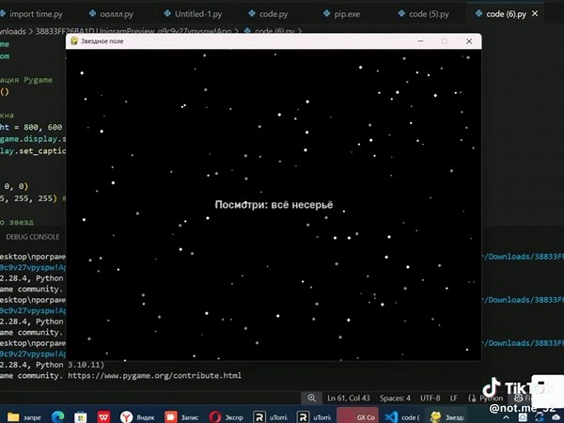This screenshot has height=423, width=564.
Task: Click the zoom magnifier icon in status bar
Action: tap(311, 398)
